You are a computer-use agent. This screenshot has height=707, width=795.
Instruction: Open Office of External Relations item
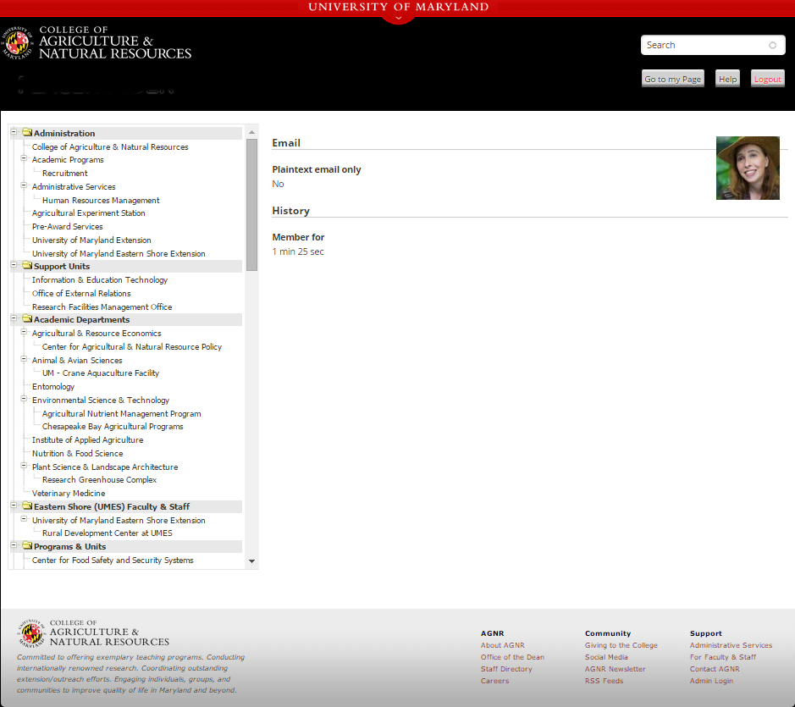pos(81,294)
